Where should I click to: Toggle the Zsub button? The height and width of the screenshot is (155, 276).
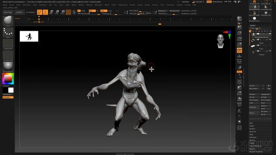tap(110, 11)
